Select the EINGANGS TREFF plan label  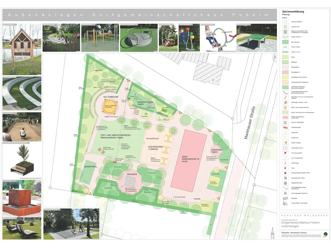point(216,151)
